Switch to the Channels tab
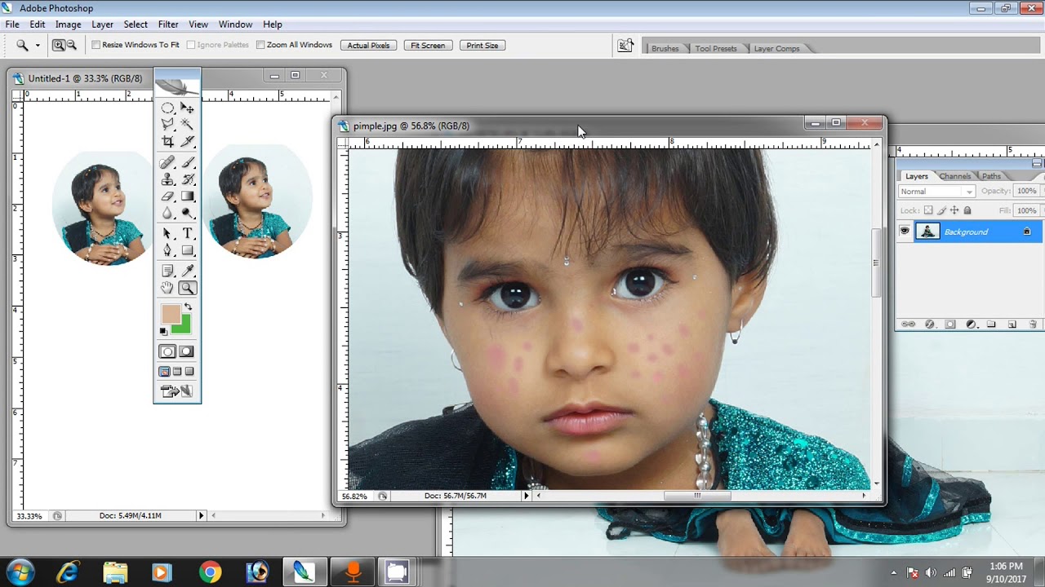 pyautogui.click(x=954, y=176)
